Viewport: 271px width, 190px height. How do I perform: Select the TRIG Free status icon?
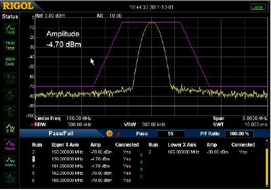pyautogui.click(x=10, y=45)
